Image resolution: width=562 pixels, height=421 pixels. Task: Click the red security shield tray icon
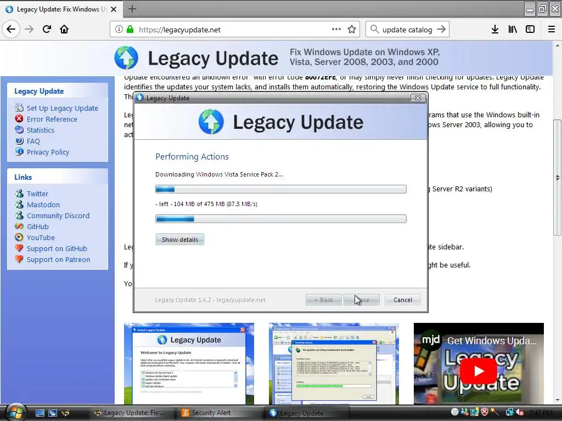coord(485,412)
